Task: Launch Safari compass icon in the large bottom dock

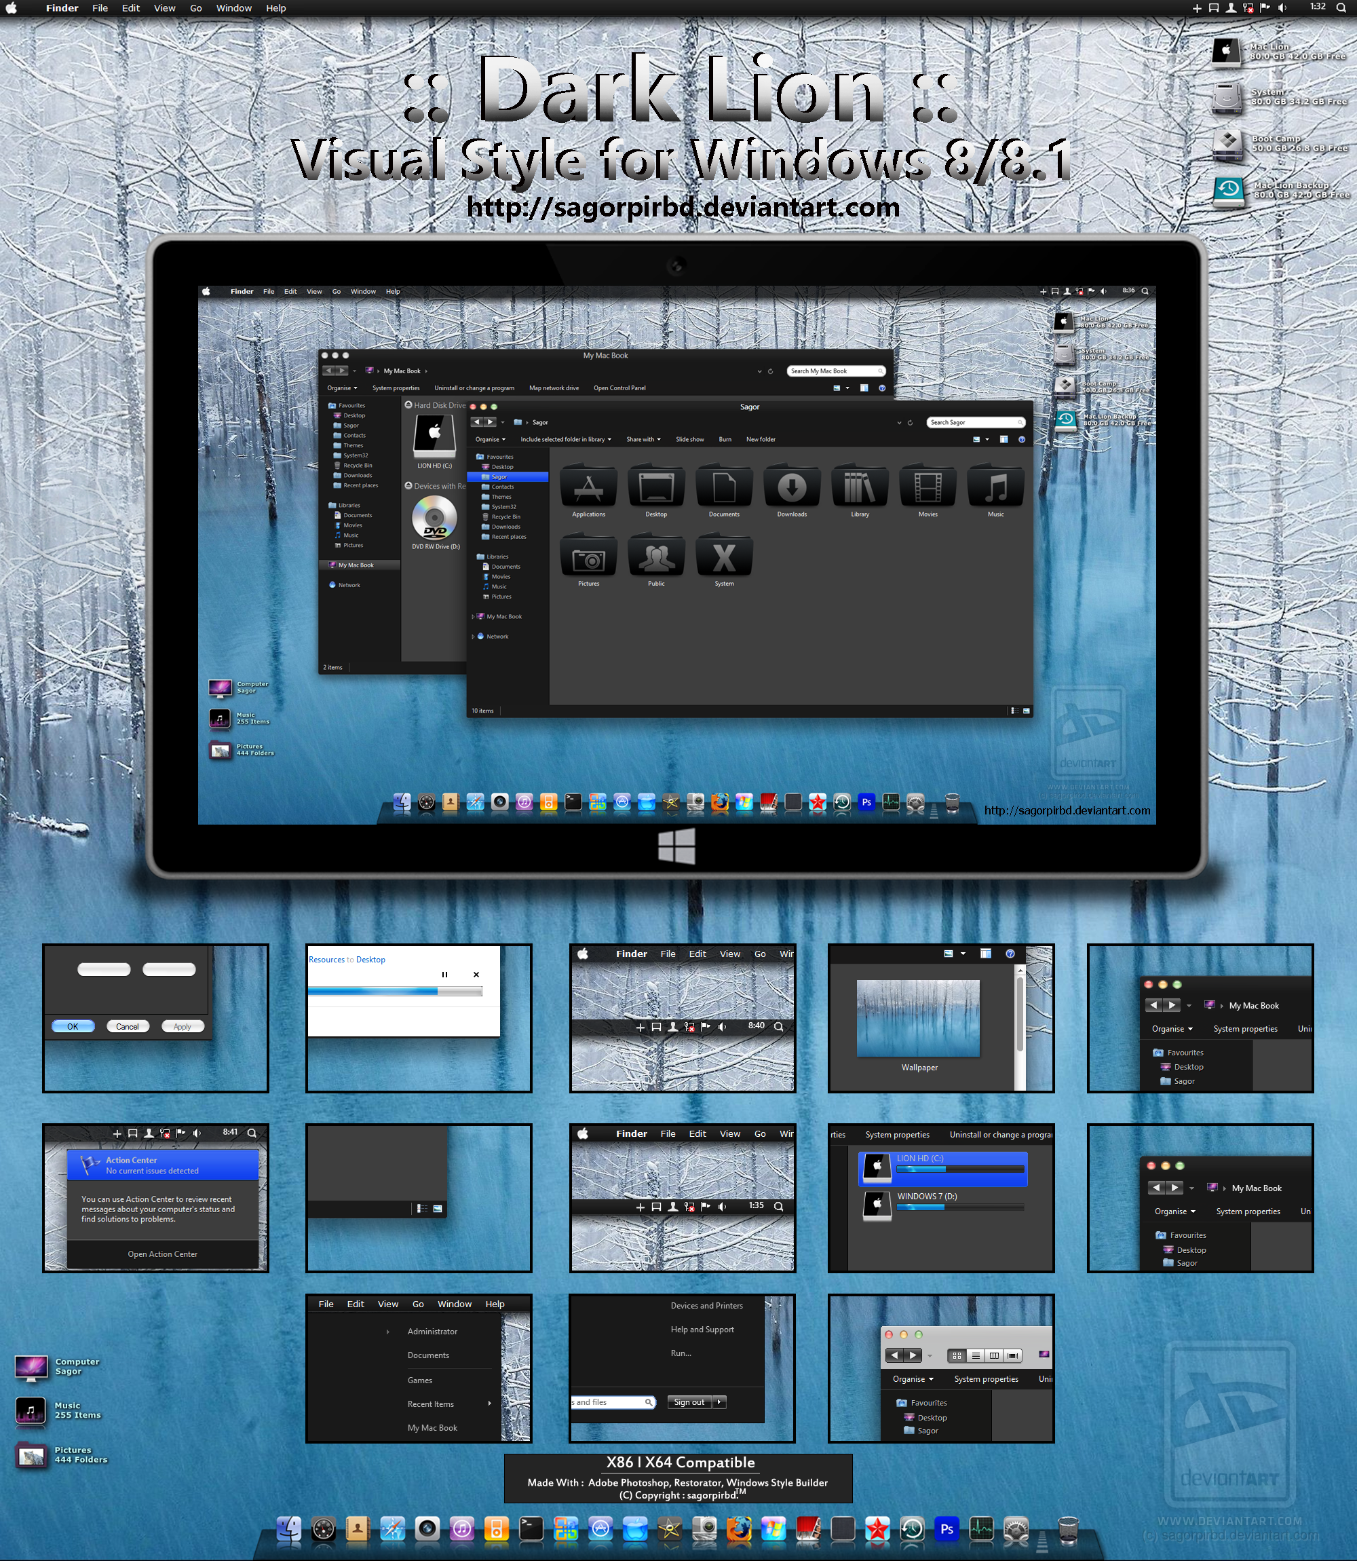Action: 392,1529
